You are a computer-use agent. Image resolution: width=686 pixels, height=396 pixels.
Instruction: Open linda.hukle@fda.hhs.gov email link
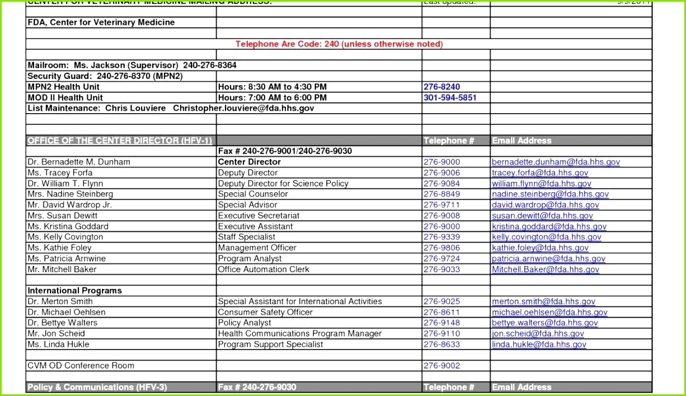(539, 344)
